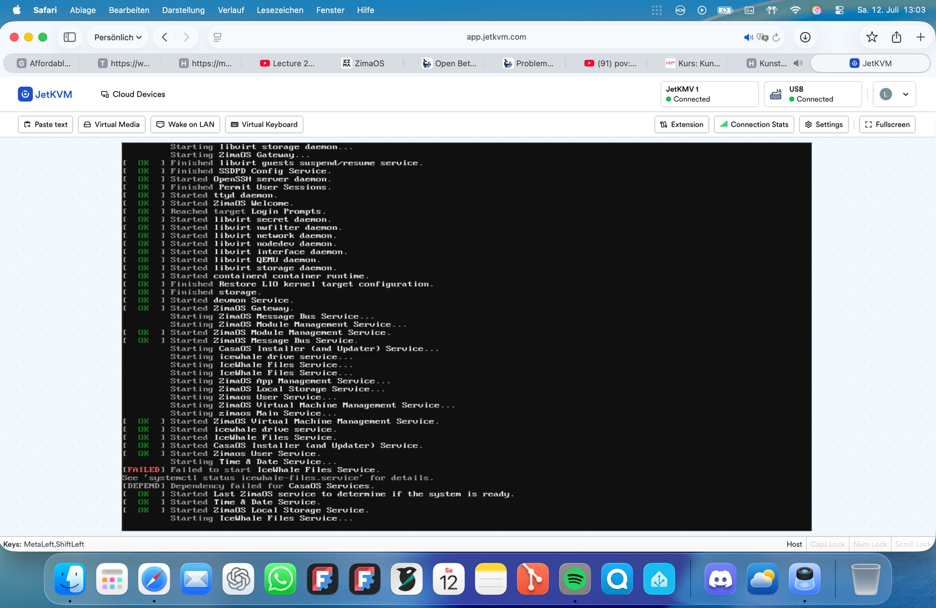
Task: Go forward in Safari history
Action: (x=186, y=37)
